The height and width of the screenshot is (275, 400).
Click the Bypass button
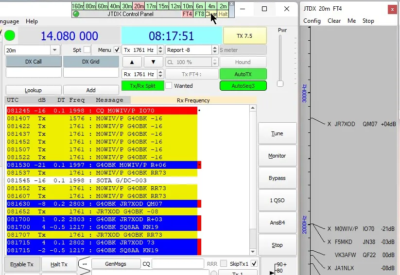coord(278,178)
